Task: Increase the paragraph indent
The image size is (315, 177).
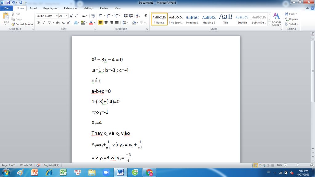Action: click(131, 16)
